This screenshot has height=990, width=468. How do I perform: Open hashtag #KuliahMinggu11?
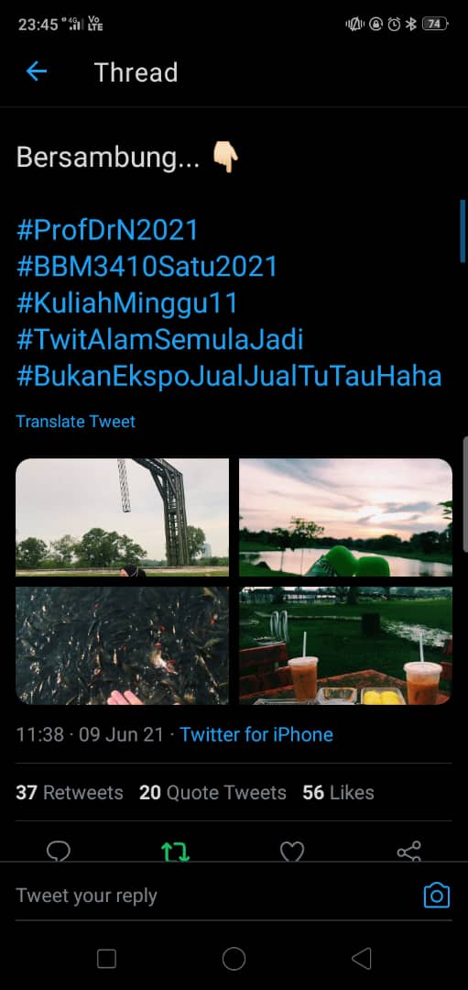(126, 303)
